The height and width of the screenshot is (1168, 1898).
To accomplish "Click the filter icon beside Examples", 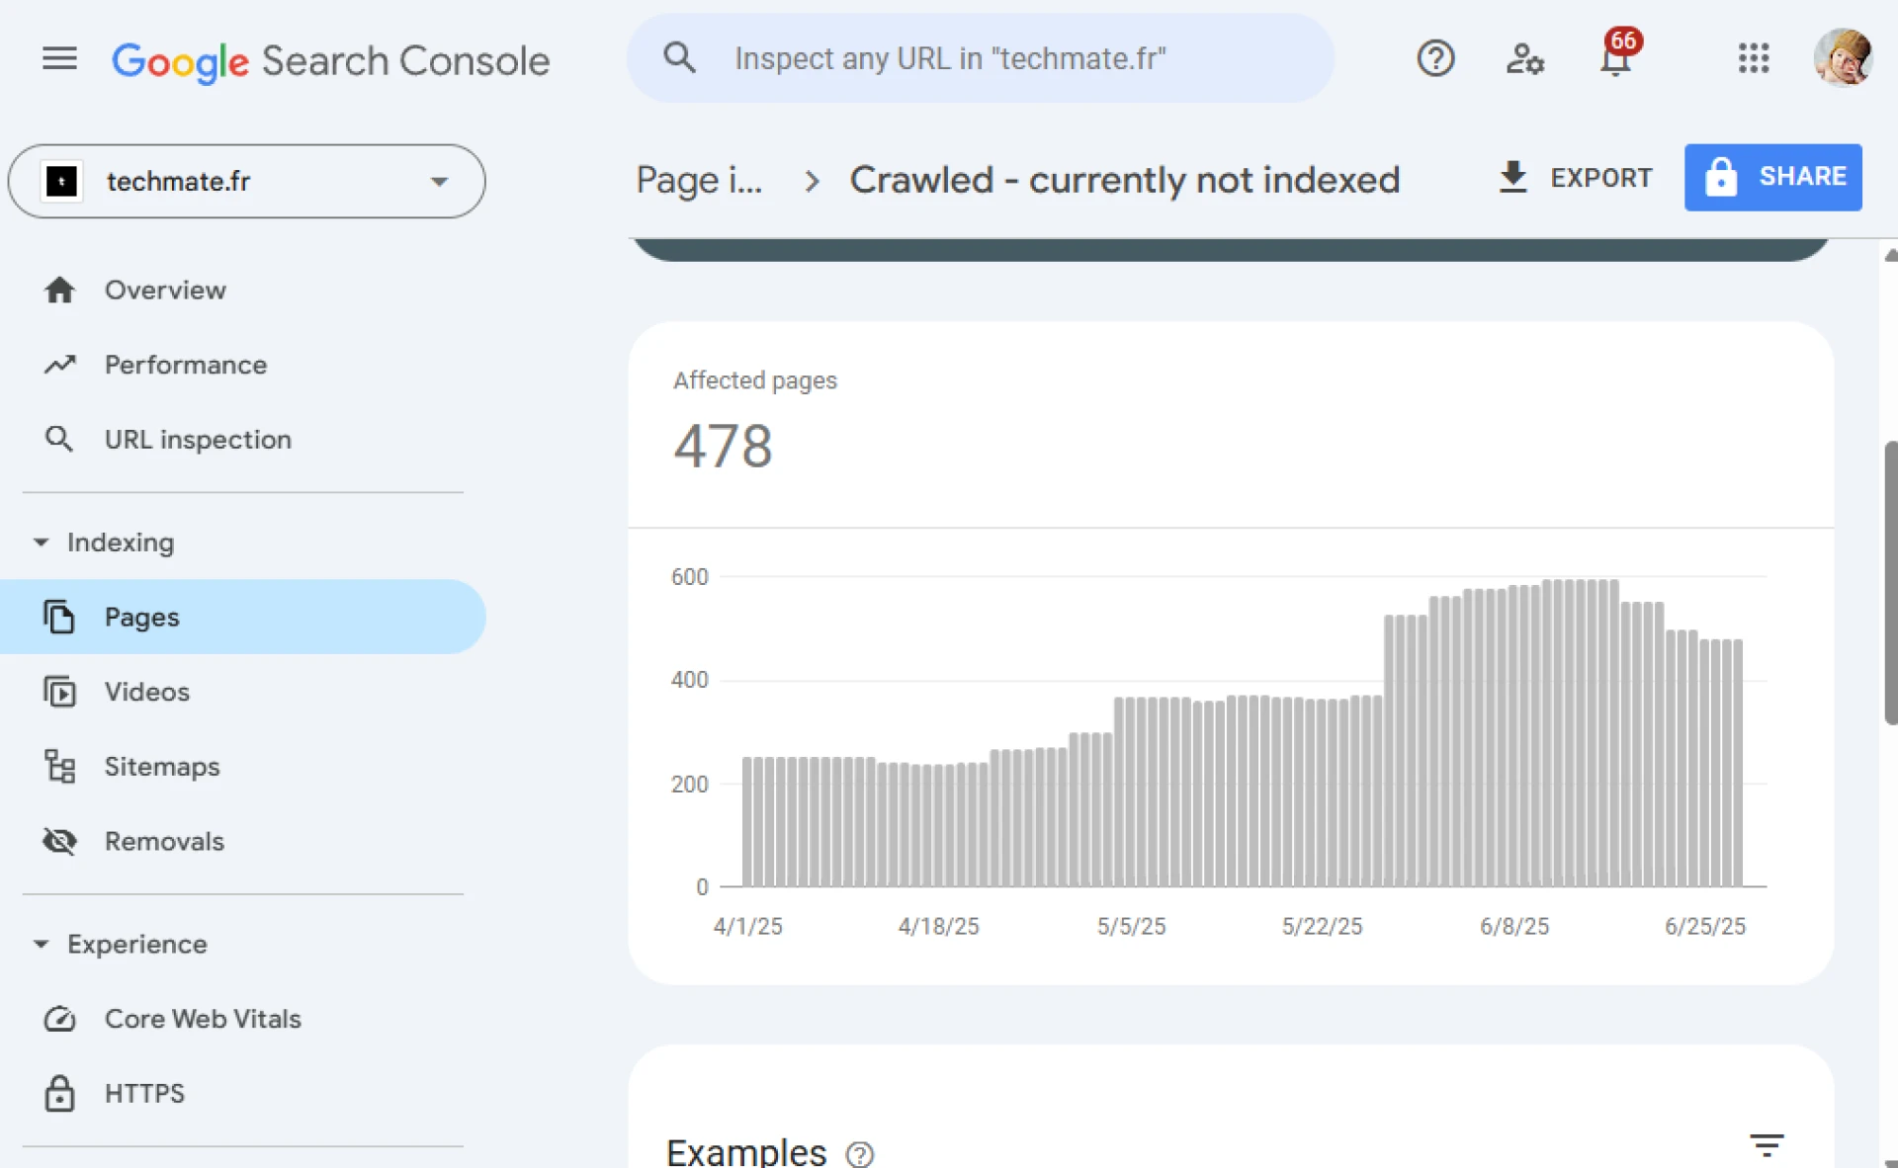I will tap(1766, 1146).
